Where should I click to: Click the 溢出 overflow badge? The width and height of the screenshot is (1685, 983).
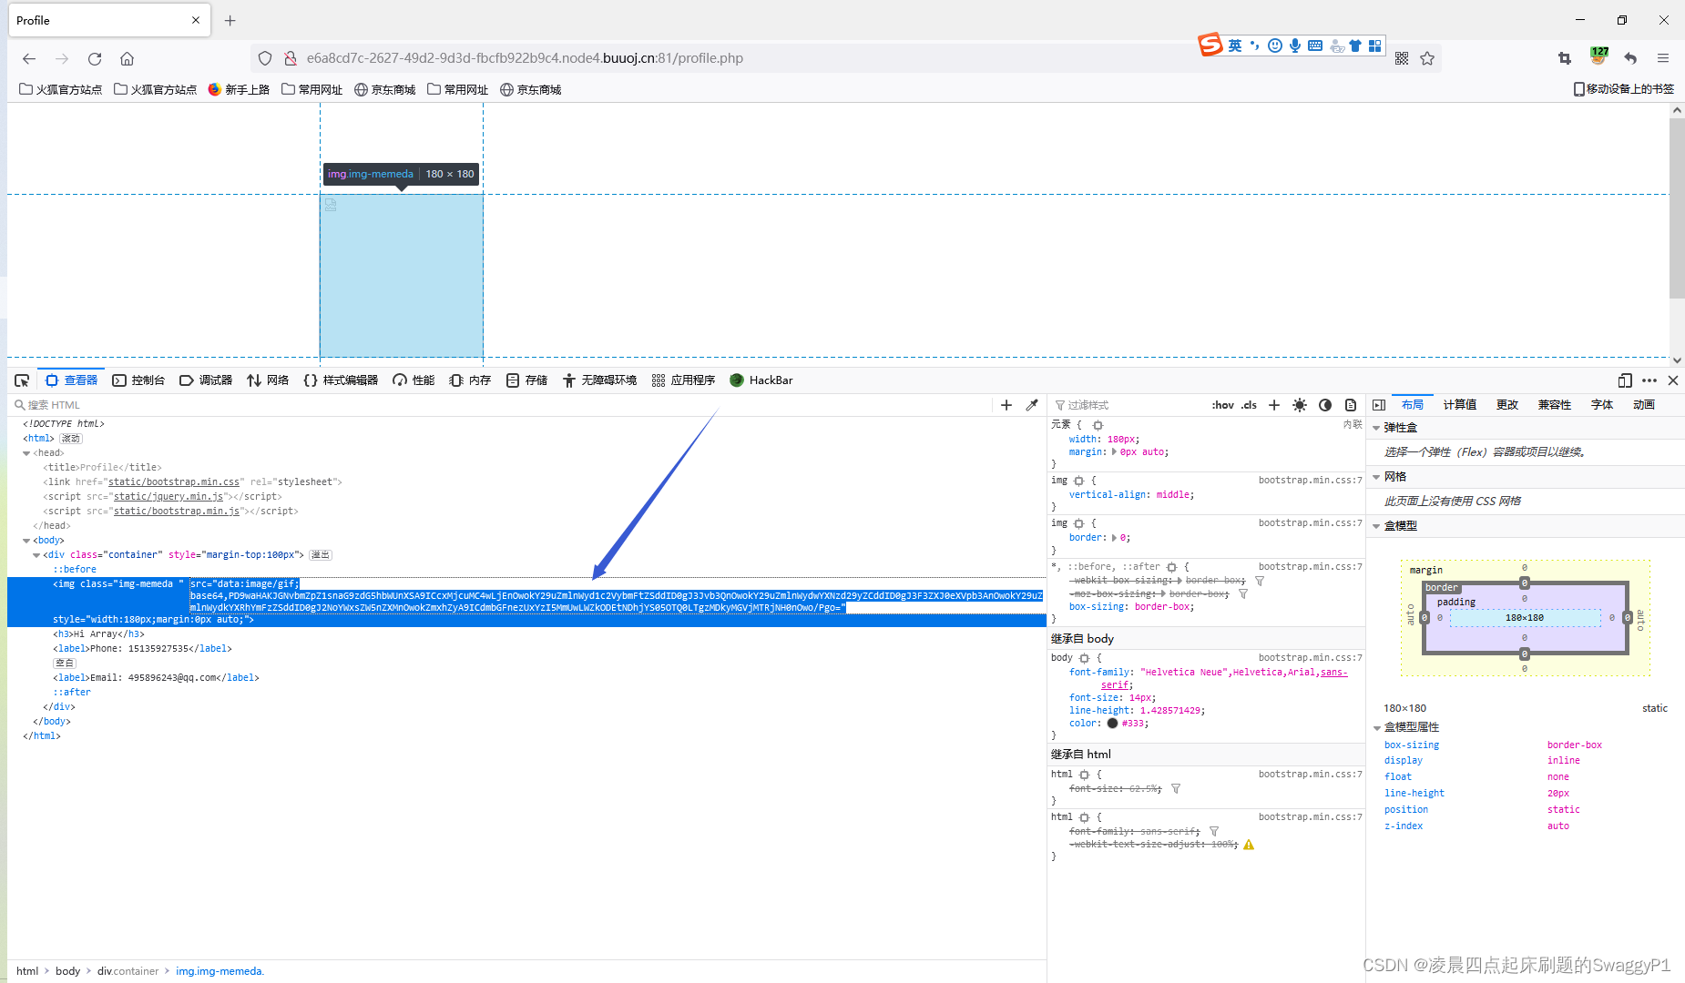click(x=321, y=555)
